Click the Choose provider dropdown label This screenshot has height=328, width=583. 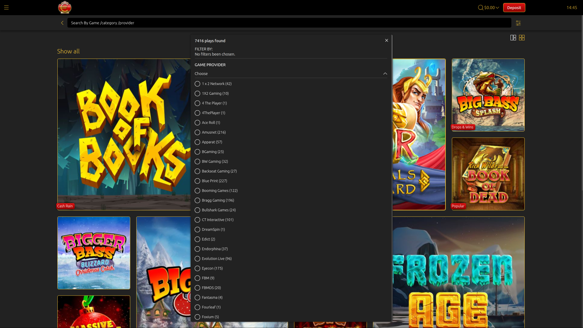click(x=201, y=73)
